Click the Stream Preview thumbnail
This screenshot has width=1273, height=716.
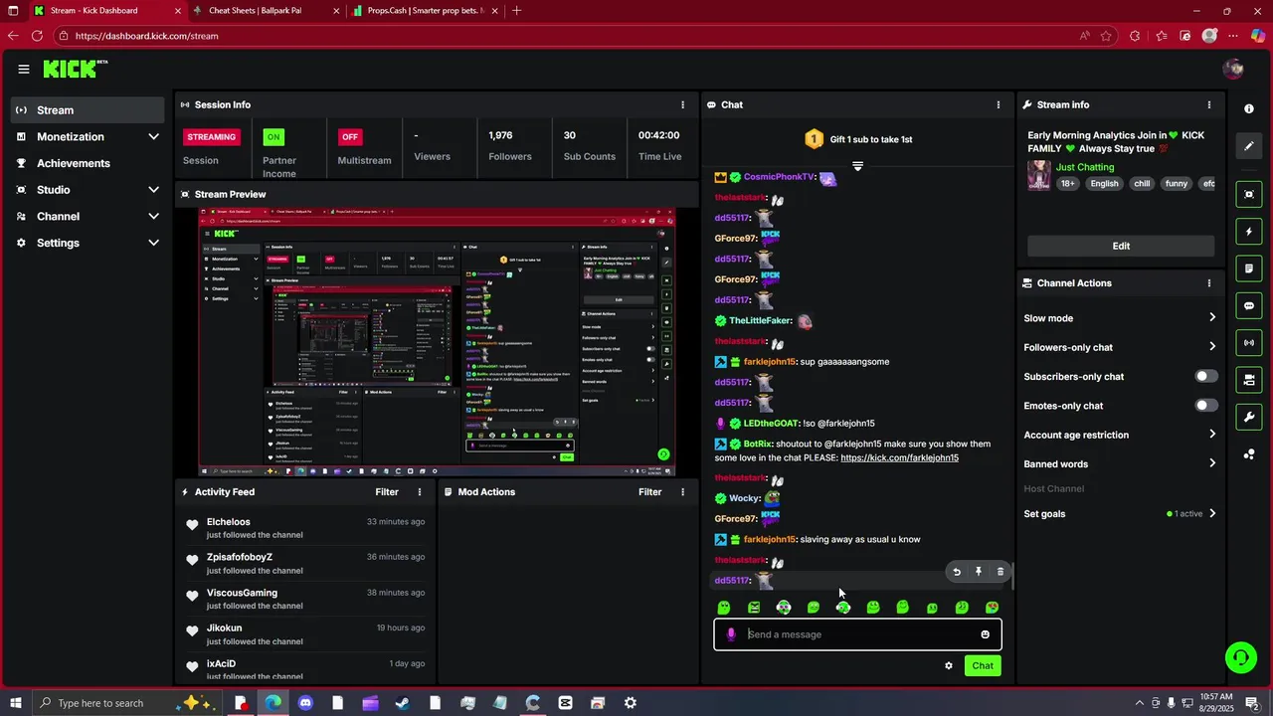437,342
